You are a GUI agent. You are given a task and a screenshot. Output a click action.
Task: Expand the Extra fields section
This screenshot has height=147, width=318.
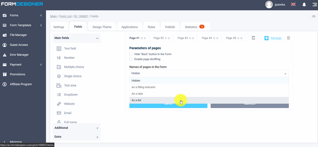click(77, 137)
